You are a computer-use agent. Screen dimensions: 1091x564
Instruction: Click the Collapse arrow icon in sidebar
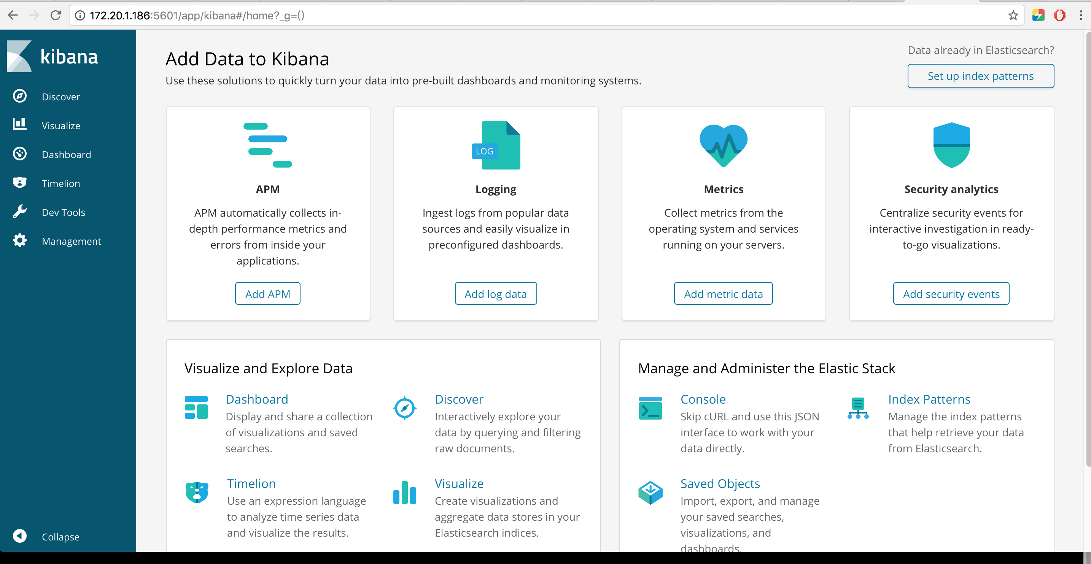pyautogui.click(x=19, y=536)
